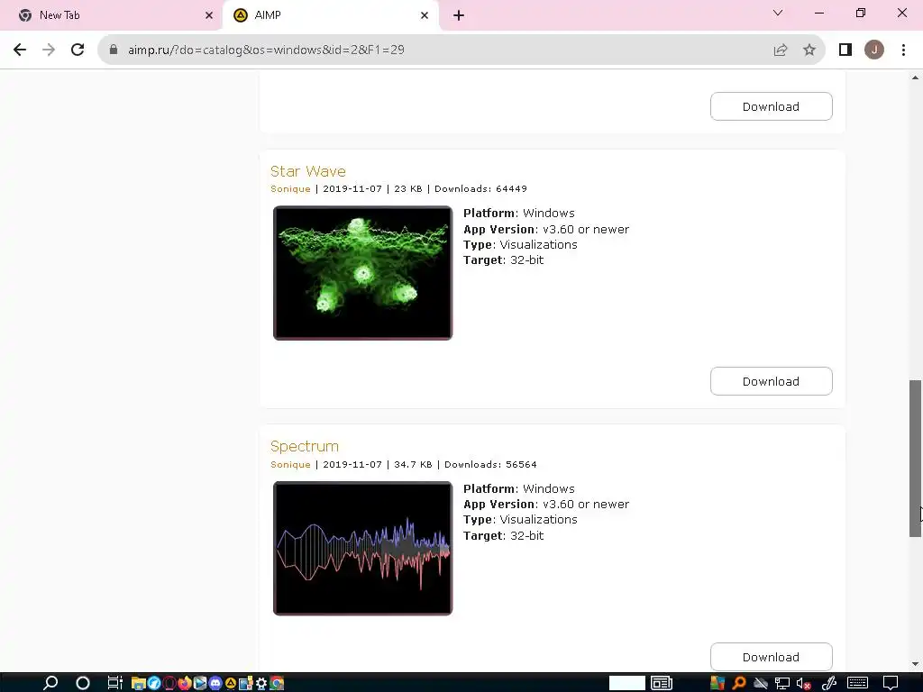Screen dimensions: 923x692
Task: Switch to Chrome on taskbar
Action: (277, 683)
